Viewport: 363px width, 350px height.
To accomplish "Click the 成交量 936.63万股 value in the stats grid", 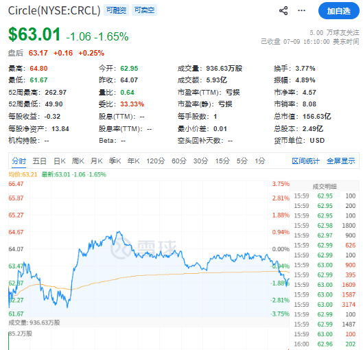I will point(224,69).
